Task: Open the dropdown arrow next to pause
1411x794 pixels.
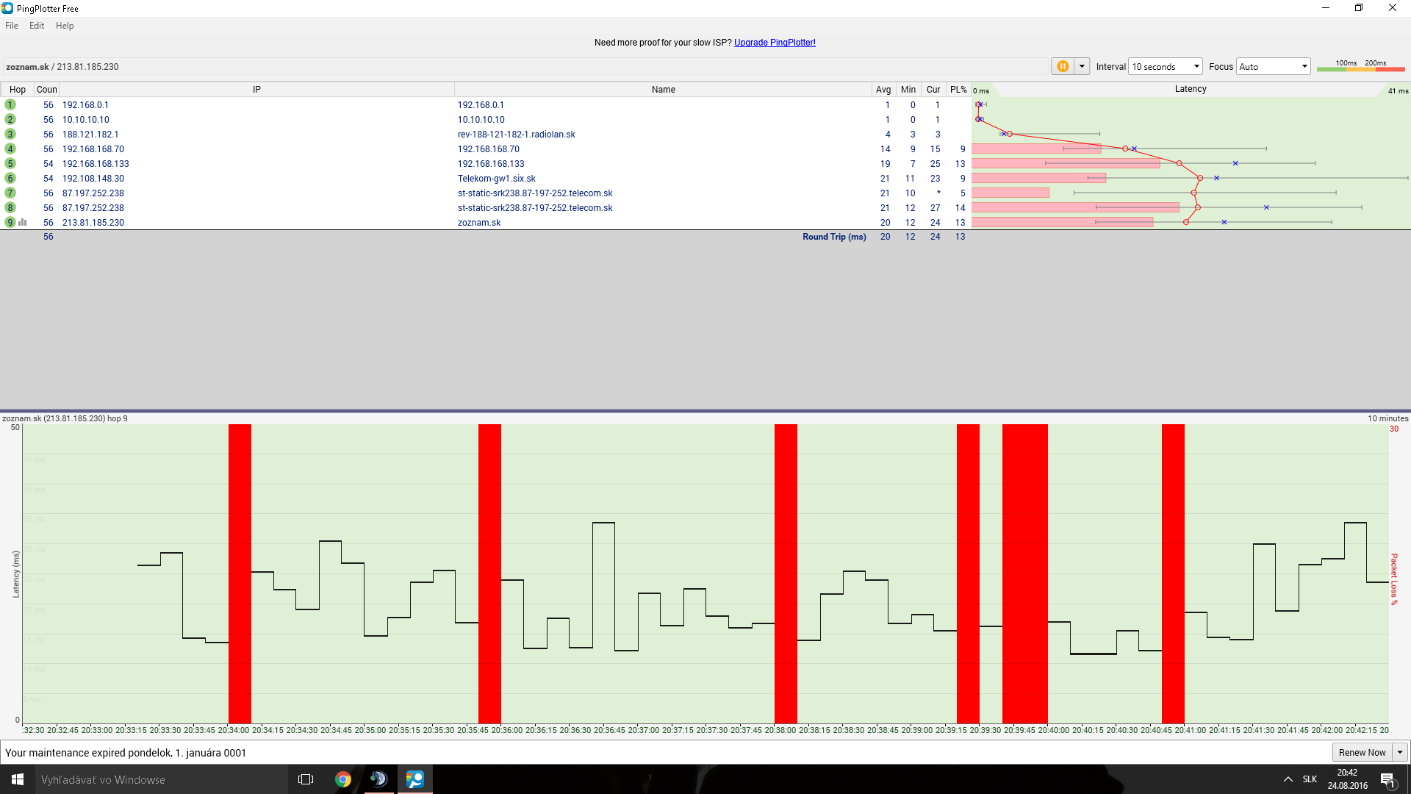Action: point(1082,66)
